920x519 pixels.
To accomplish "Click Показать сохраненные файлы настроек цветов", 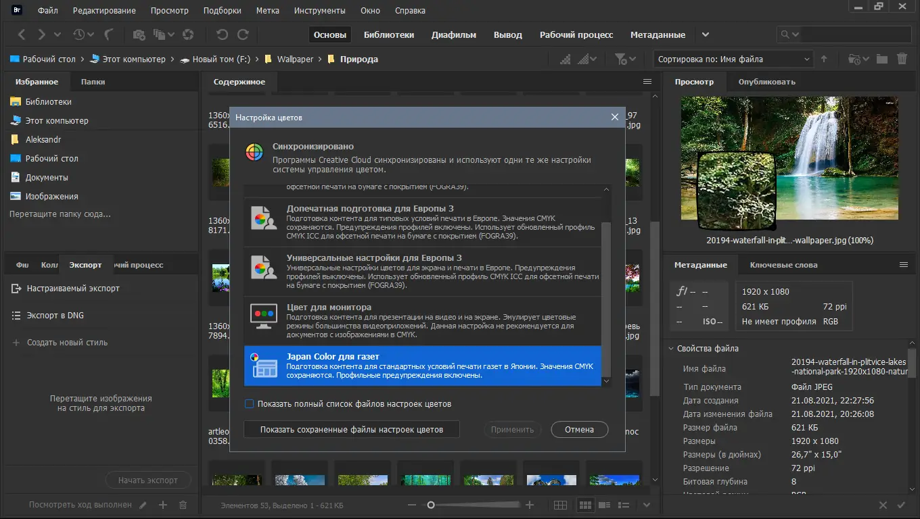I will click(352, 429).
